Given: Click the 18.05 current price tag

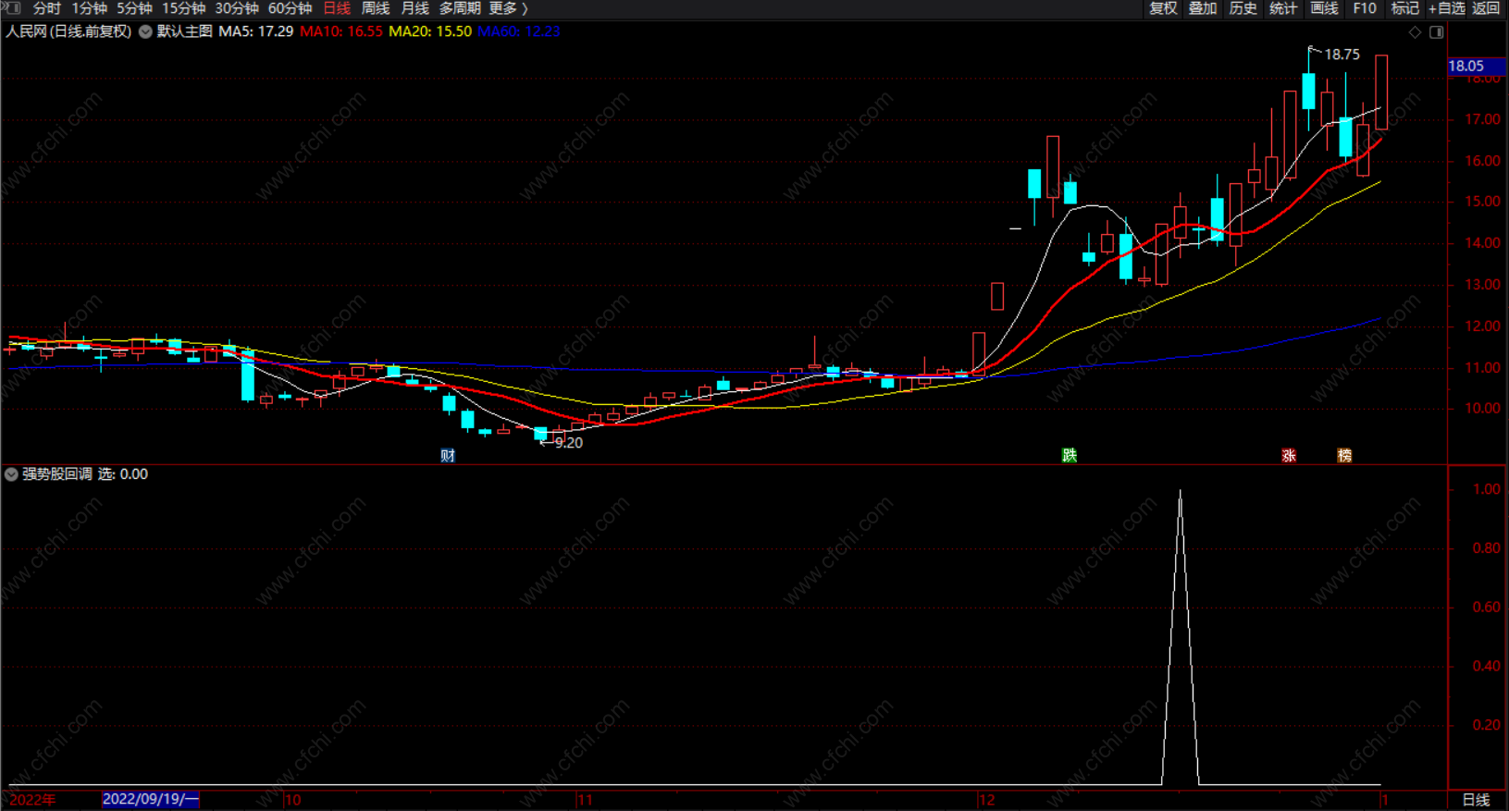Looking at the screenshot, I should click(x=1477, y=66).
